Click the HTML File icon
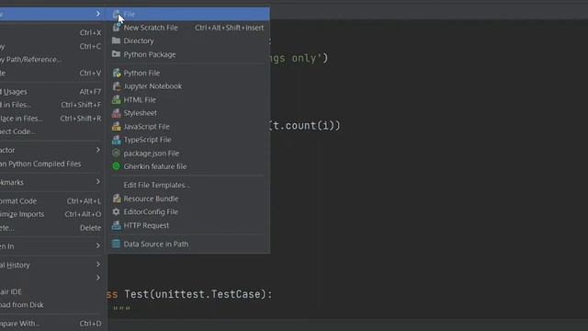The width and height of the screenshot is (588, 331). pos(117,100)
